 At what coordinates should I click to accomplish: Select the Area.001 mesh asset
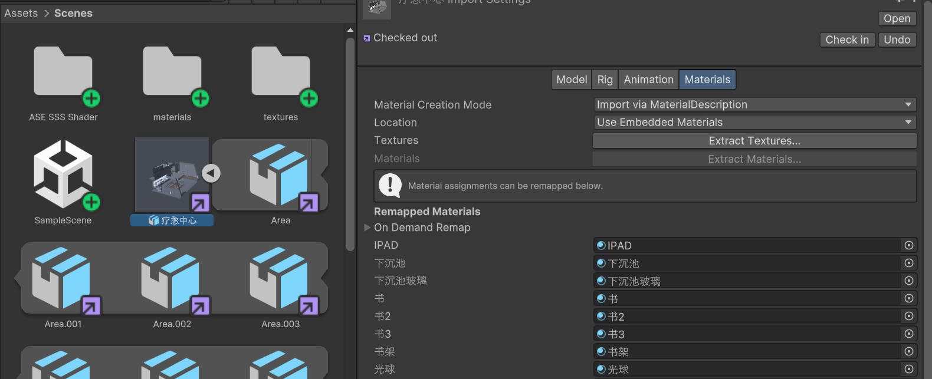pyautogui.click(x=63, y=279)
